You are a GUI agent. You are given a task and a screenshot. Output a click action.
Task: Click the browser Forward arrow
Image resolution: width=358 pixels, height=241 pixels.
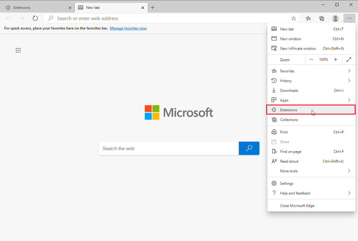pyautogui.click(x=22, y=18)
